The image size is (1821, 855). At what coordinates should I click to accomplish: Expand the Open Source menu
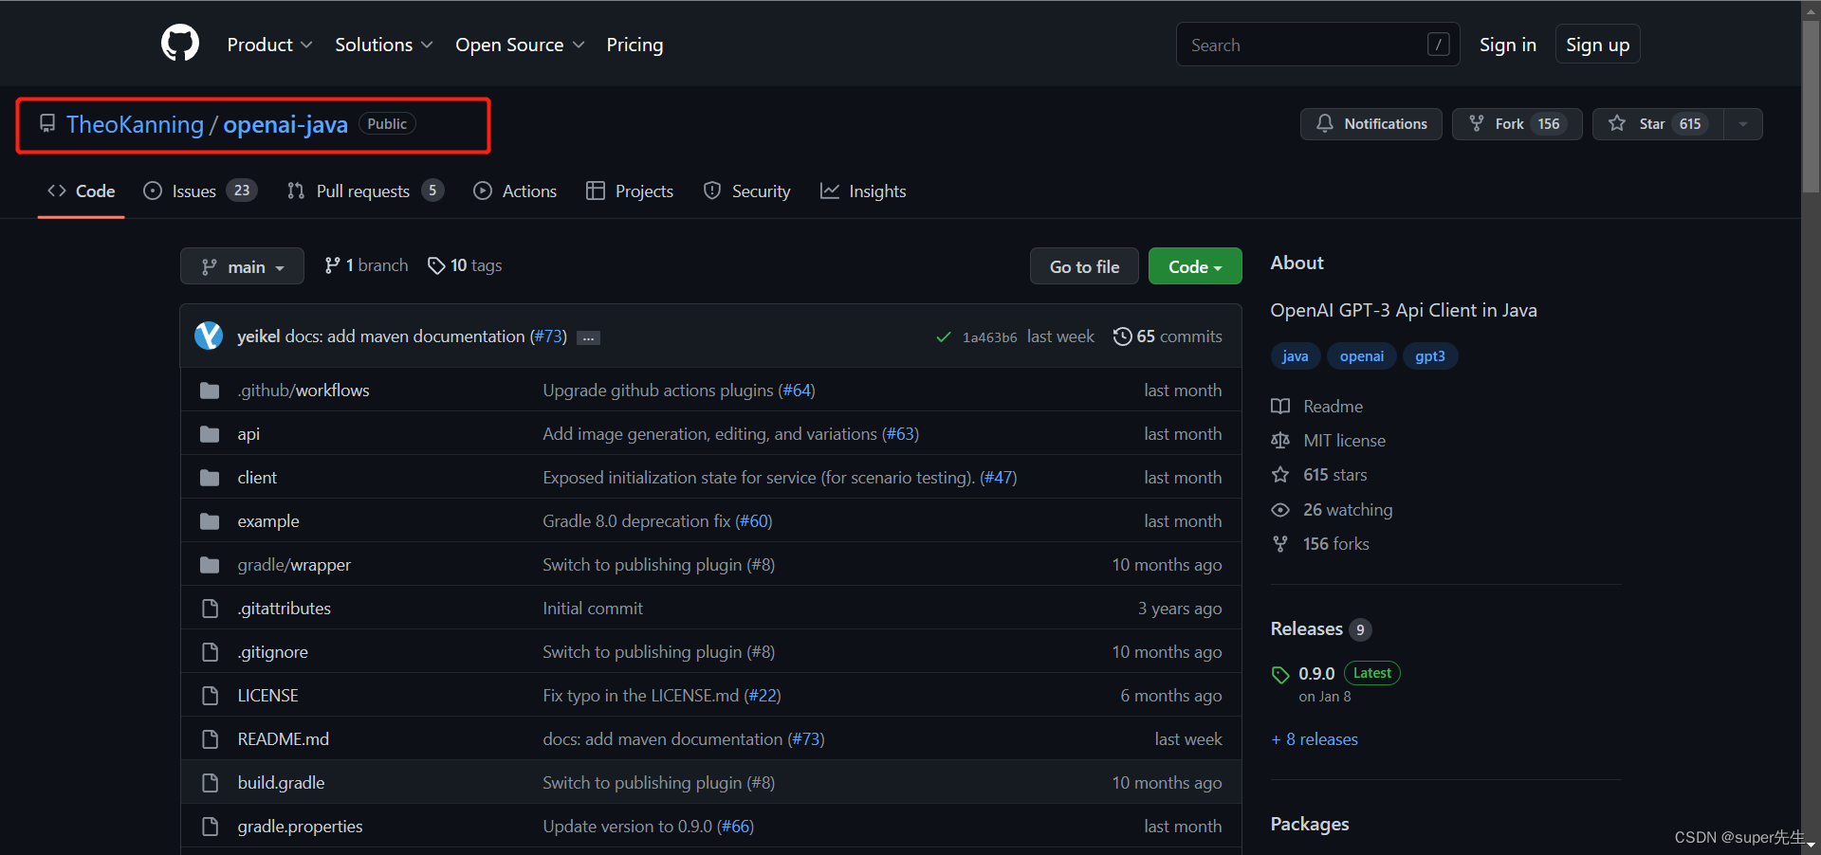tap(520, 45)
